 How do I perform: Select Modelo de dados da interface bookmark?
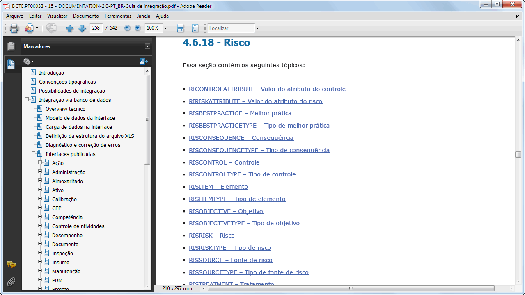pyautogui.click(x=80, y=118)
